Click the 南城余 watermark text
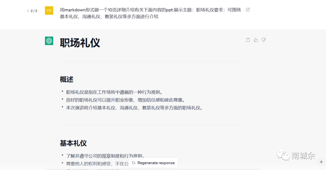This screenshot has width=326, height=170. [x=303, y=156]
